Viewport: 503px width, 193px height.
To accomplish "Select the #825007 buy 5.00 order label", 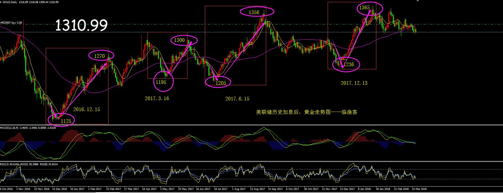I will pyautogui.click(x=11, y=22).
